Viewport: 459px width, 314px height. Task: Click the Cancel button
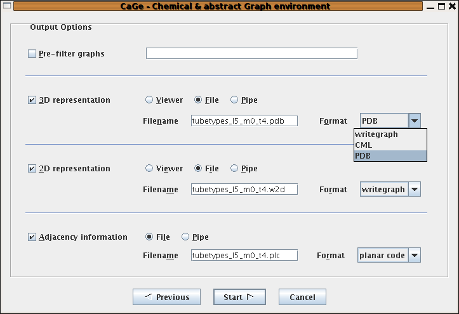[x=302, y=297]
